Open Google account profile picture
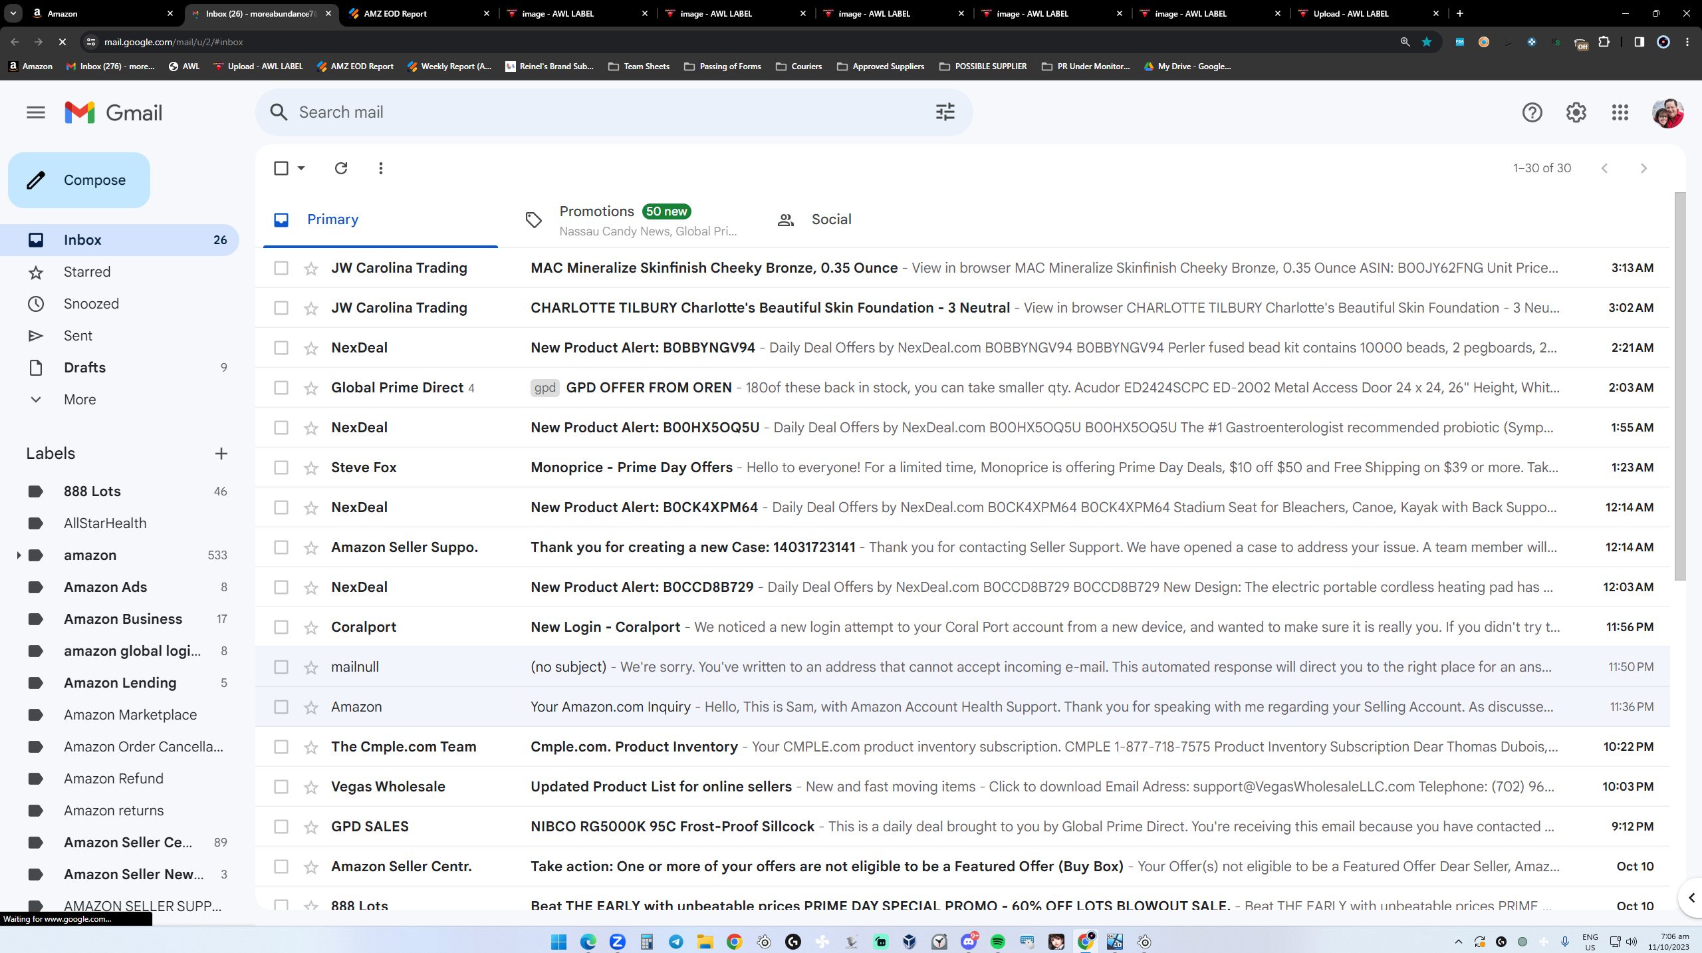The width and height of the screenshot is (1702, 953). point(1667,112)
